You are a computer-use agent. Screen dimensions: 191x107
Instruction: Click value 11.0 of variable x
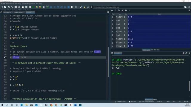point(131,39)
